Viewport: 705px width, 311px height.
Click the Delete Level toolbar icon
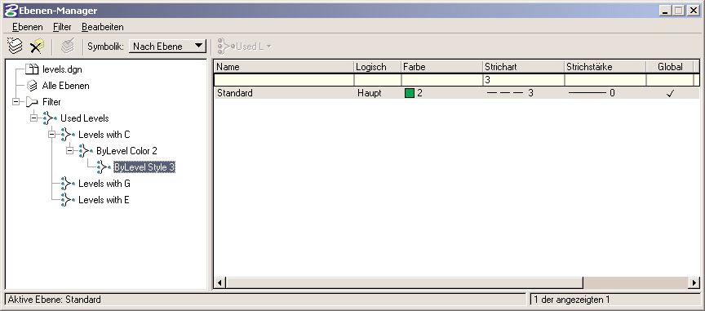coord(37,46)
